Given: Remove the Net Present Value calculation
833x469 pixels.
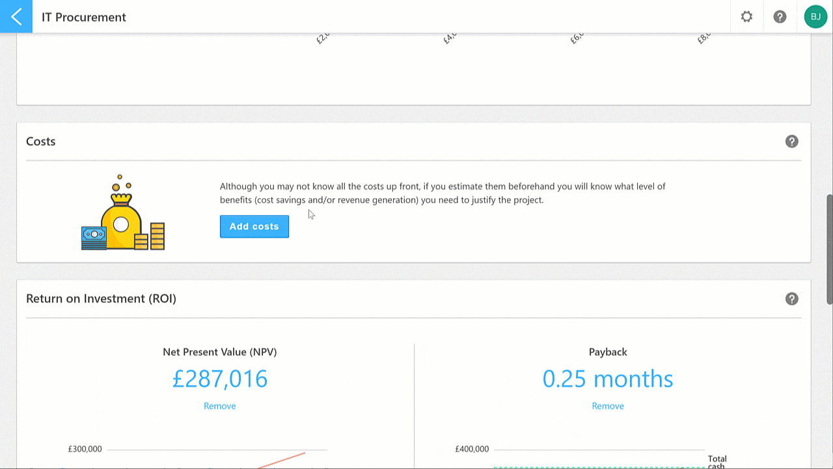Looking at the screenshot, I should pos(219,405).
